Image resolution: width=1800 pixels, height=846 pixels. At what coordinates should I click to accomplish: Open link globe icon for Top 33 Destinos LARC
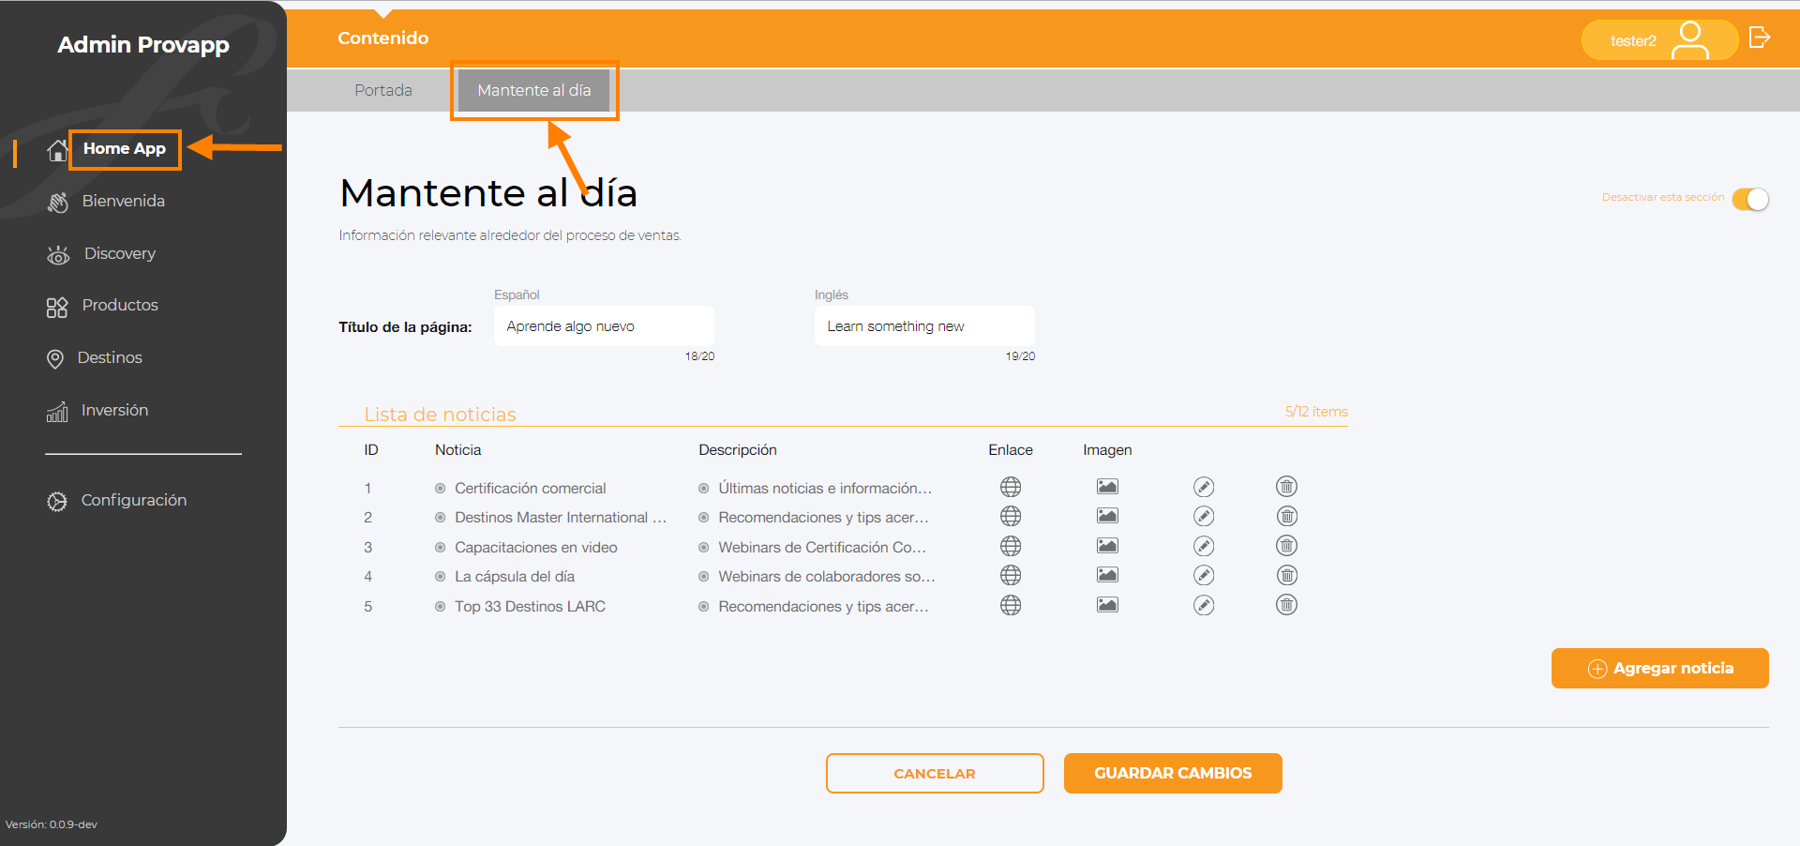coord(1011,605)
